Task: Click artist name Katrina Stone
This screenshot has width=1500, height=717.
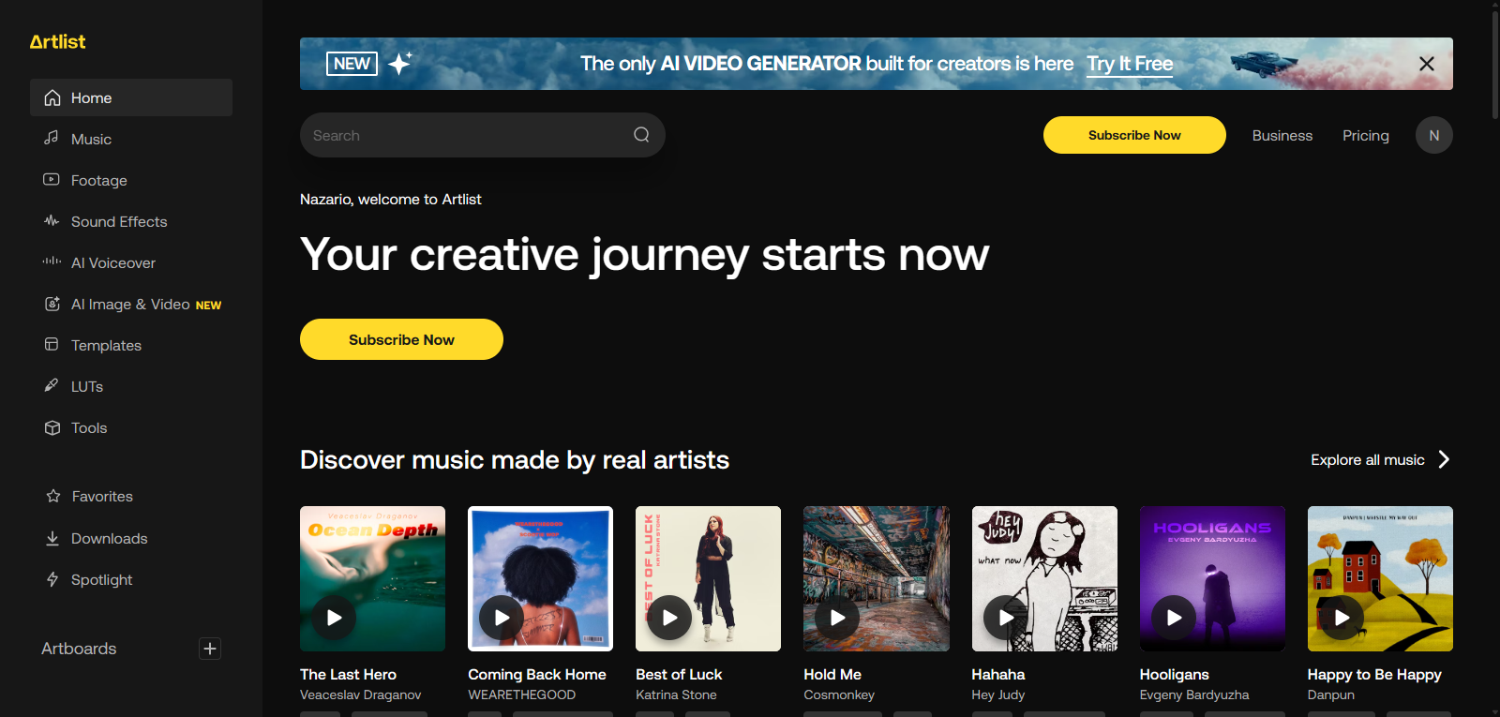Action: (x=676, y=695)
